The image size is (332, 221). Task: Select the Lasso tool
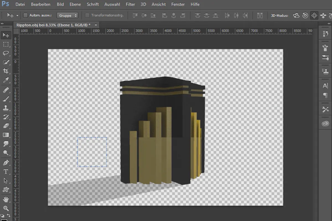coord(6,53)
